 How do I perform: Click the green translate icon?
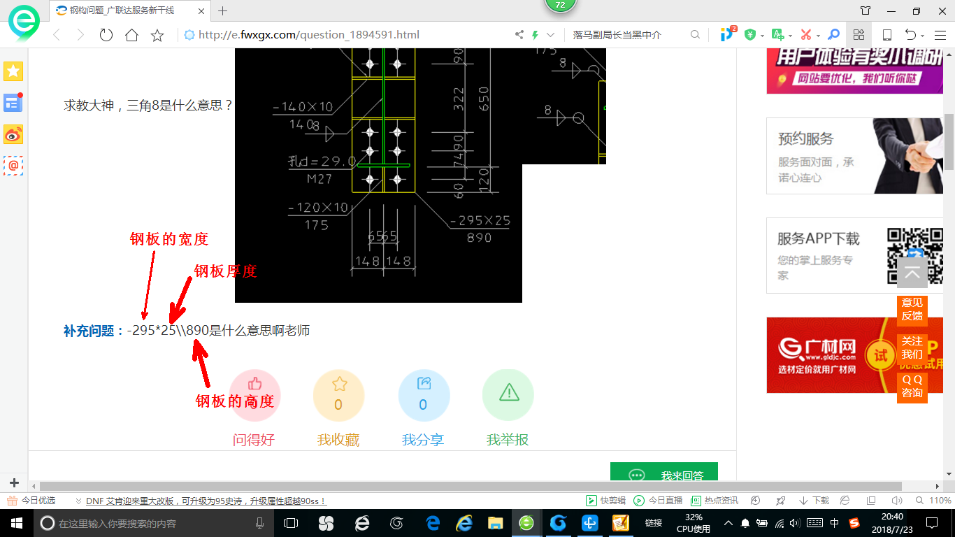tap(777, 34)
